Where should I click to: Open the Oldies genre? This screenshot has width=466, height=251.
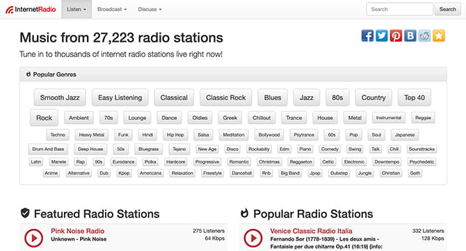[200, 118]
